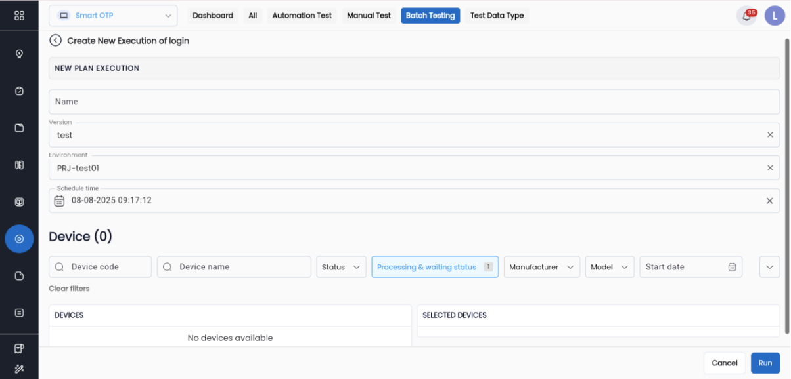Expand more filters chevron button
Image resolution: width=791 pixels, height=379 pixels.
769,267
